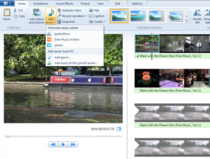Select the ping pong table clip

(x=172, y=78)
